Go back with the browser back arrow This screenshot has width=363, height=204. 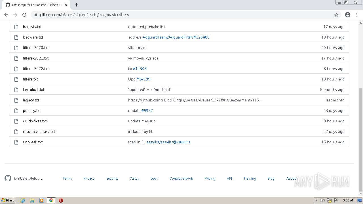tap(6, 15)
